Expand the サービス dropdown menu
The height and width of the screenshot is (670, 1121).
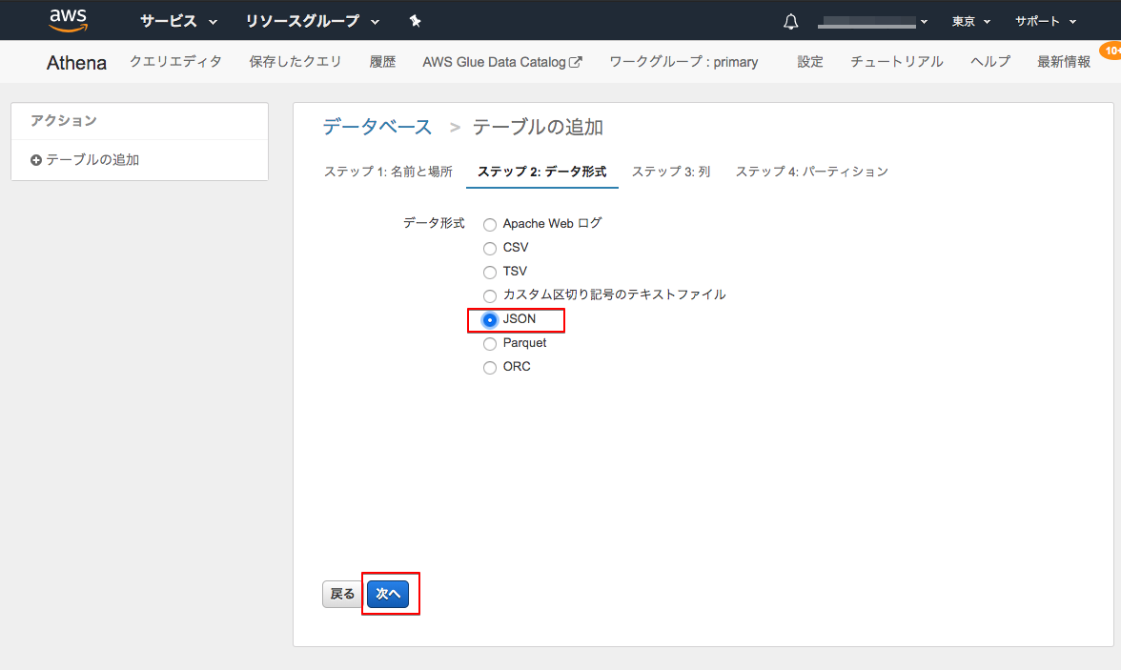tap(178, 22)
